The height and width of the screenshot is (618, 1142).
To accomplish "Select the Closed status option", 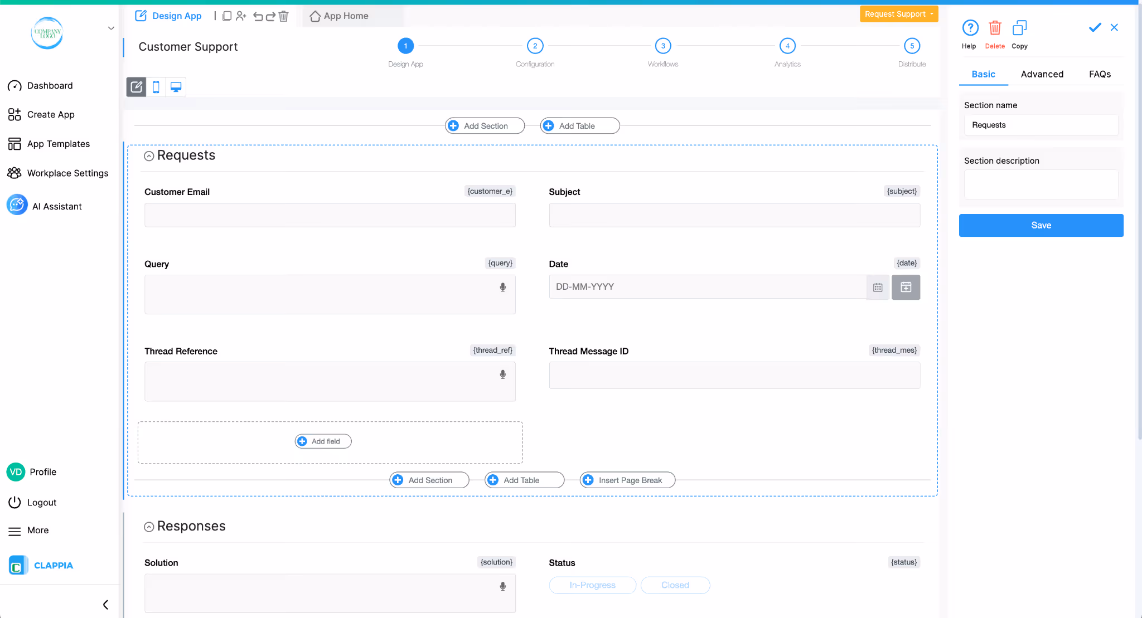I will pyautogui.click(x=675, y=585).
